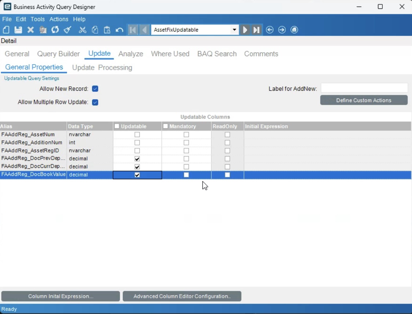Switch to the Where Used tab

point(170,54)
